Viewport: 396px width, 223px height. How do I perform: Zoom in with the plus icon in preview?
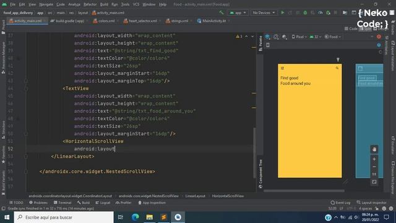click(x=374, y=159)
